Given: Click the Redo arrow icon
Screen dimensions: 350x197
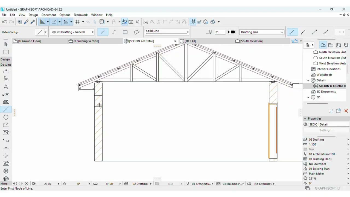Looking at the screenshot, I should point(11,22).
